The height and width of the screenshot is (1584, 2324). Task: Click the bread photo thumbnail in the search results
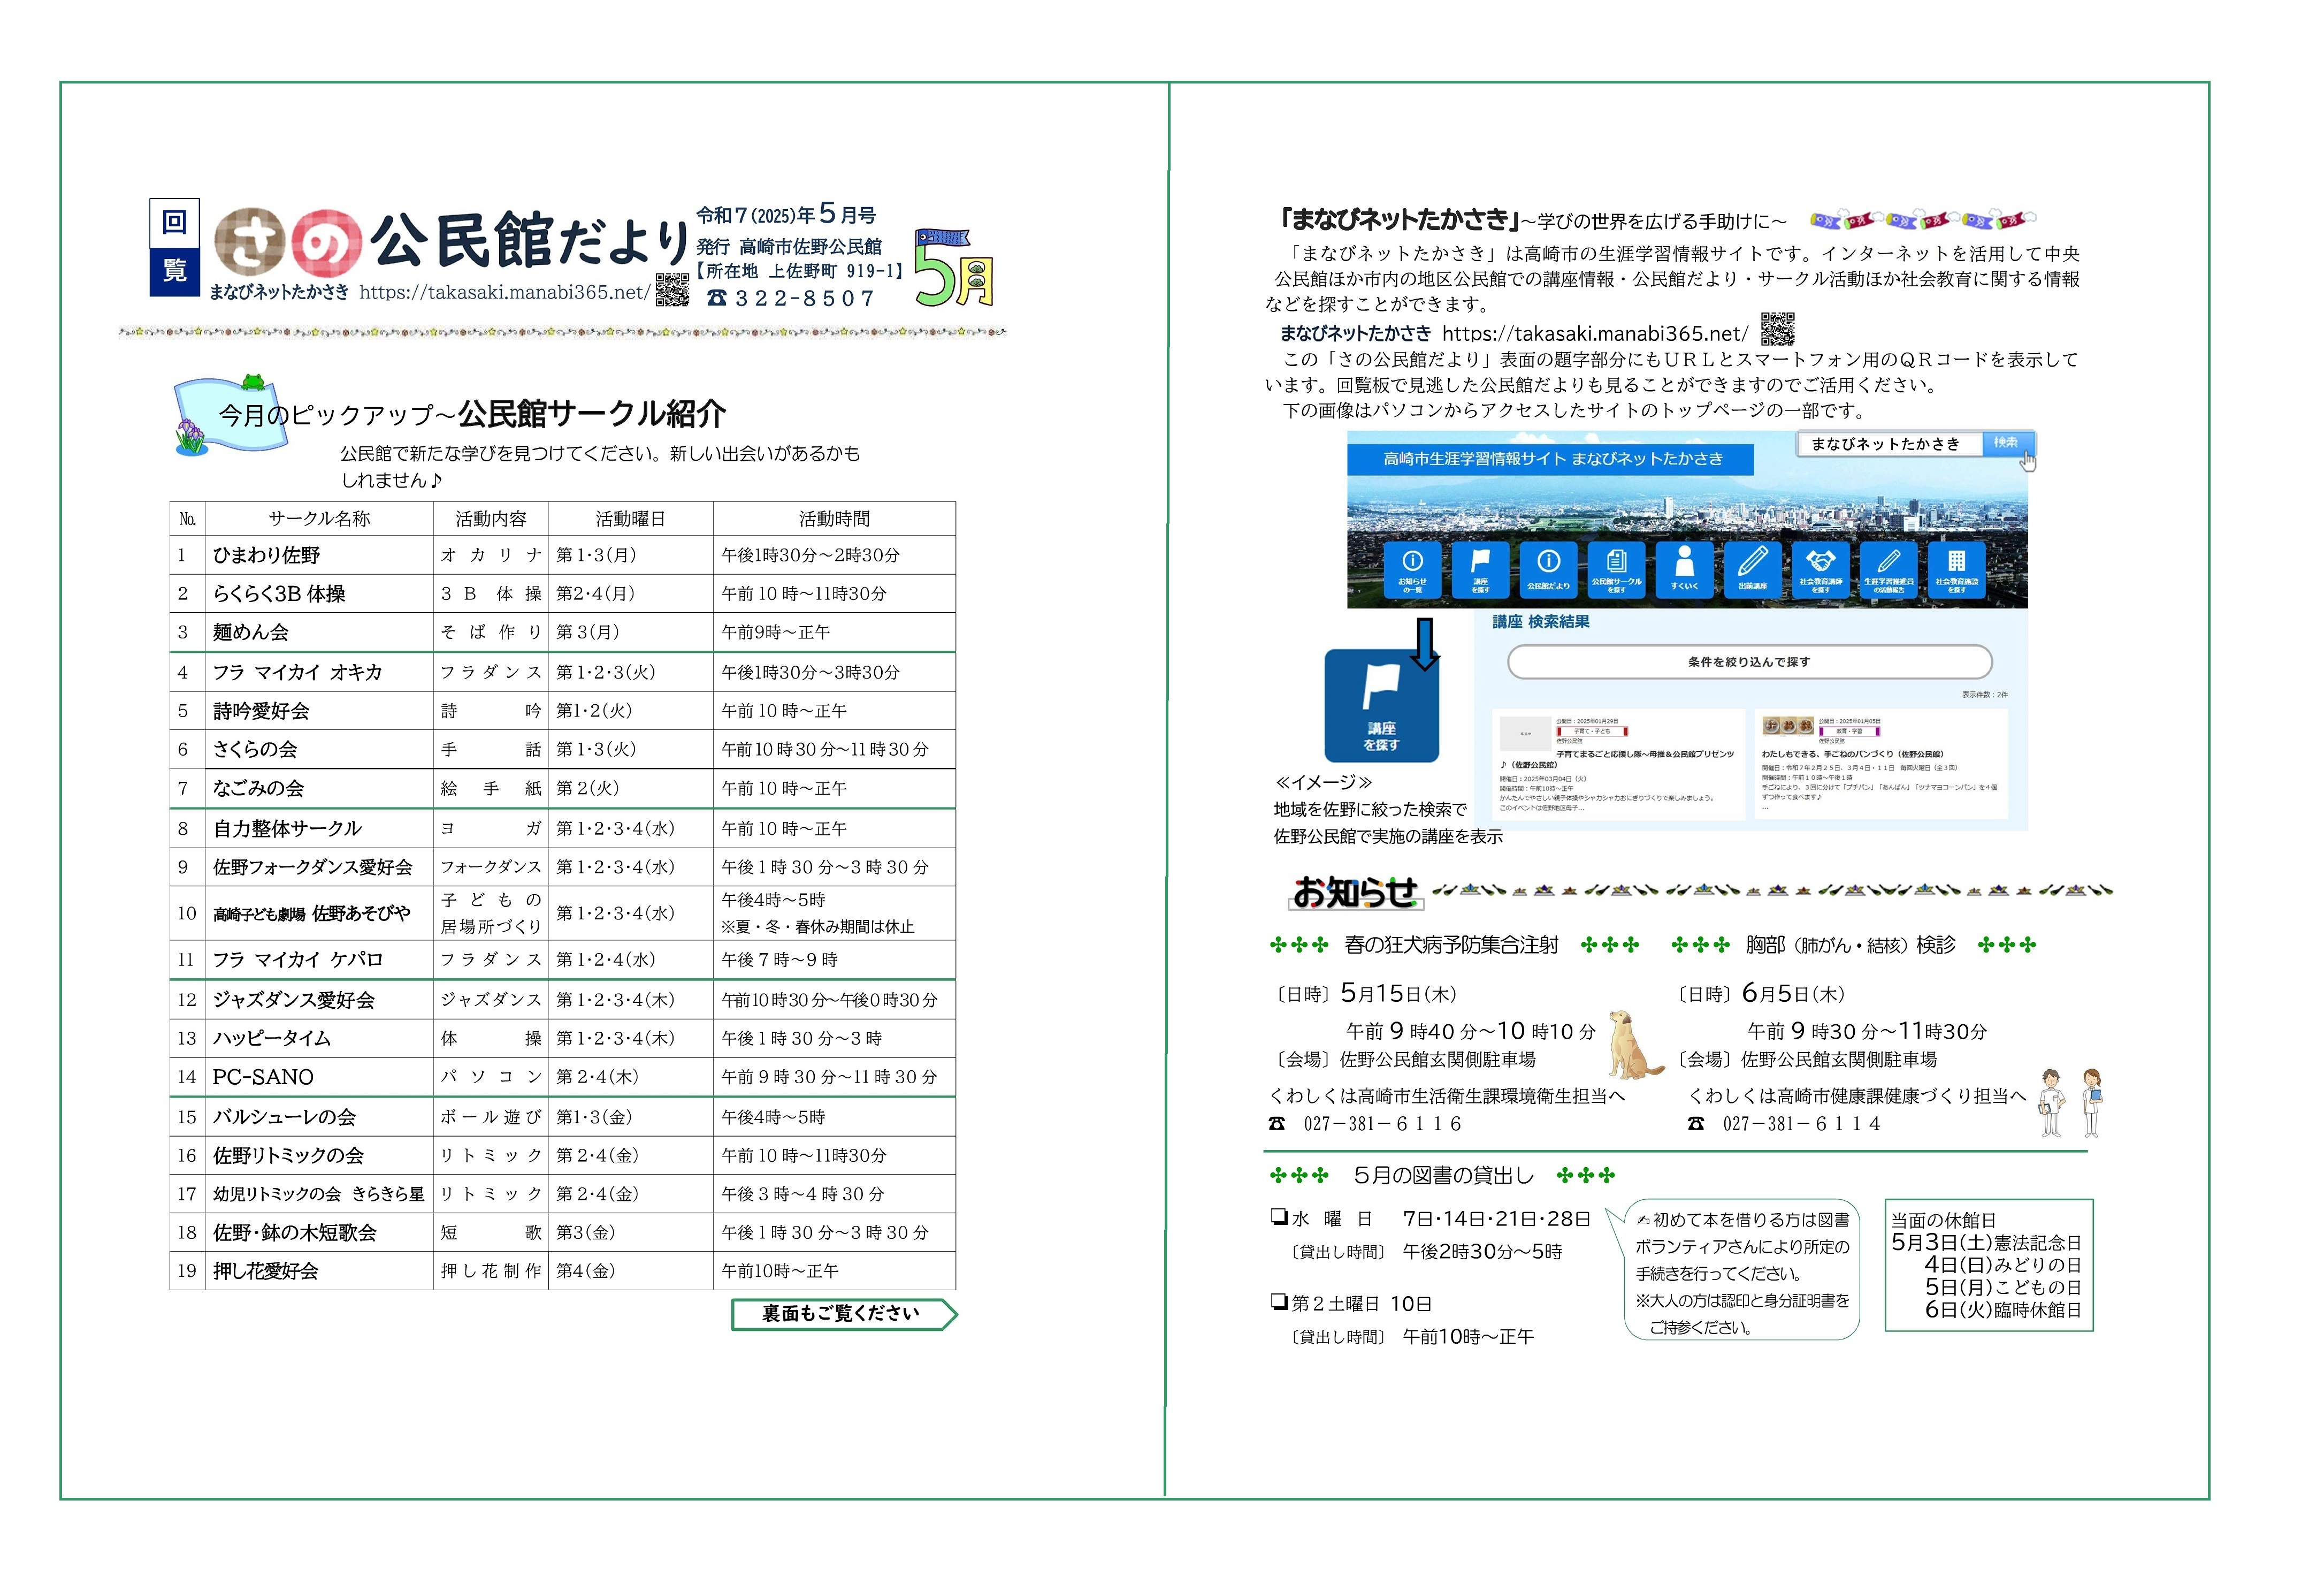pyautogui.click(x=1787, y=725)
